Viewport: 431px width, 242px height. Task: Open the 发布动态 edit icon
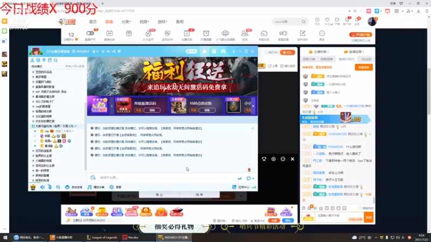302,33
